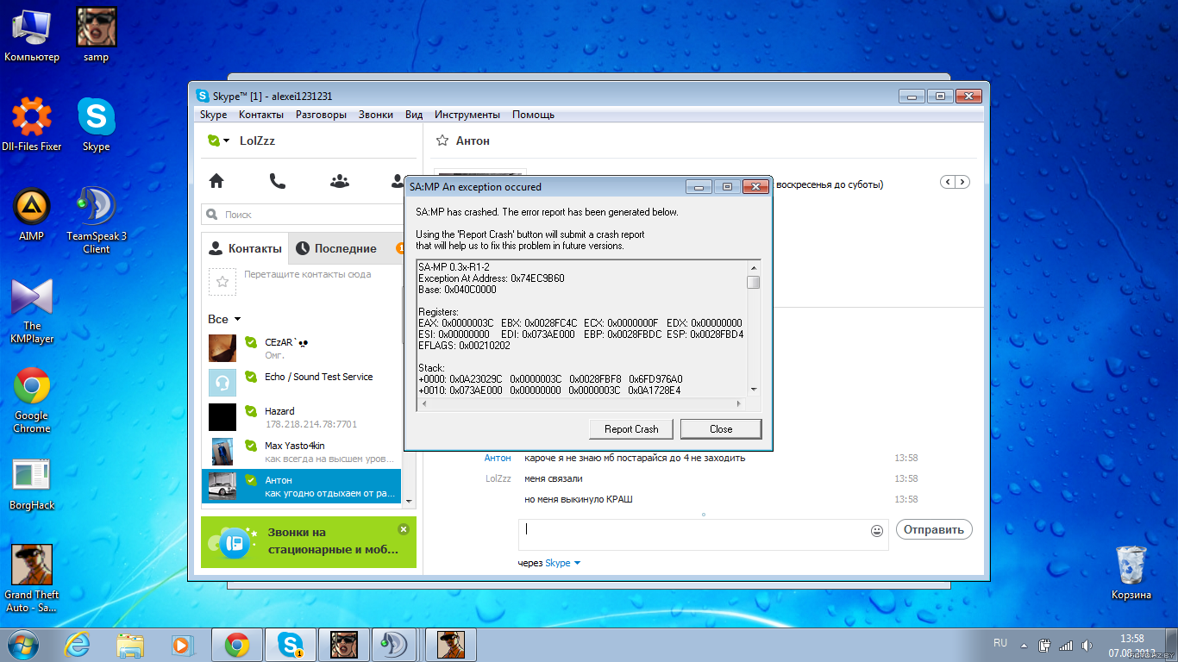1178x662 pixels.
Task: Select Echo / Sound Test Service contact
Action: click(301, 382)
